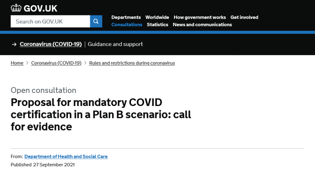
Task: Open Rules and restrictions during coronavirus breadcrumb
Action: tap(132, 63)
